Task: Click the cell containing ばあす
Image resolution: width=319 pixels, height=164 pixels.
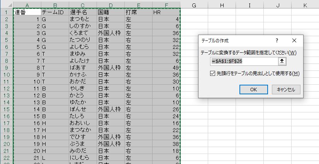Action: [x=83, y=67]
